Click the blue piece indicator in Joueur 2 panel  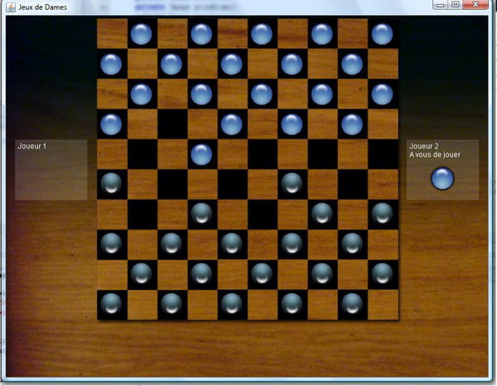tap(443, 177)
